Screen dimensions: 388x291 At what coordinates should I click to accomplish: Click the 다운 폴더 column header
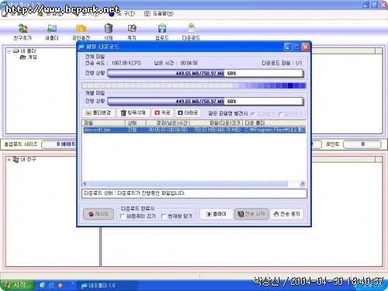coord(274,123)
